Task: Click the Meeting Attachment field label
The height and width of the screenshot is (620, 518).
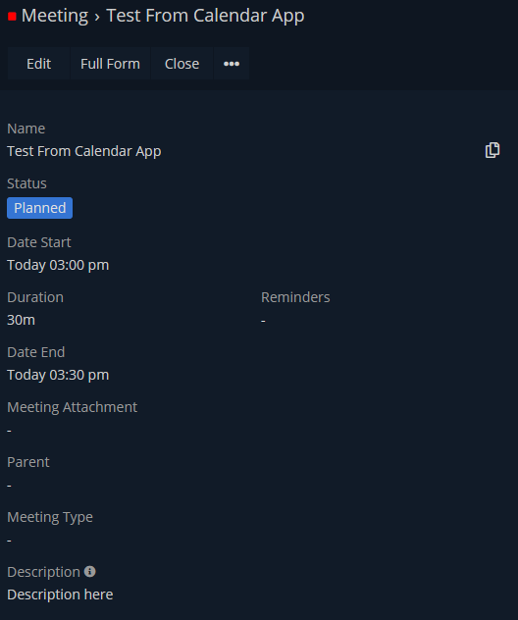Action: coord(72,407)
